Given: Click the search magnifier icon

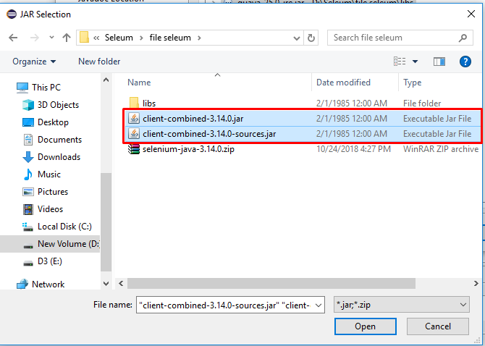Looking at the screenshot, I should (x=463, y=38).
